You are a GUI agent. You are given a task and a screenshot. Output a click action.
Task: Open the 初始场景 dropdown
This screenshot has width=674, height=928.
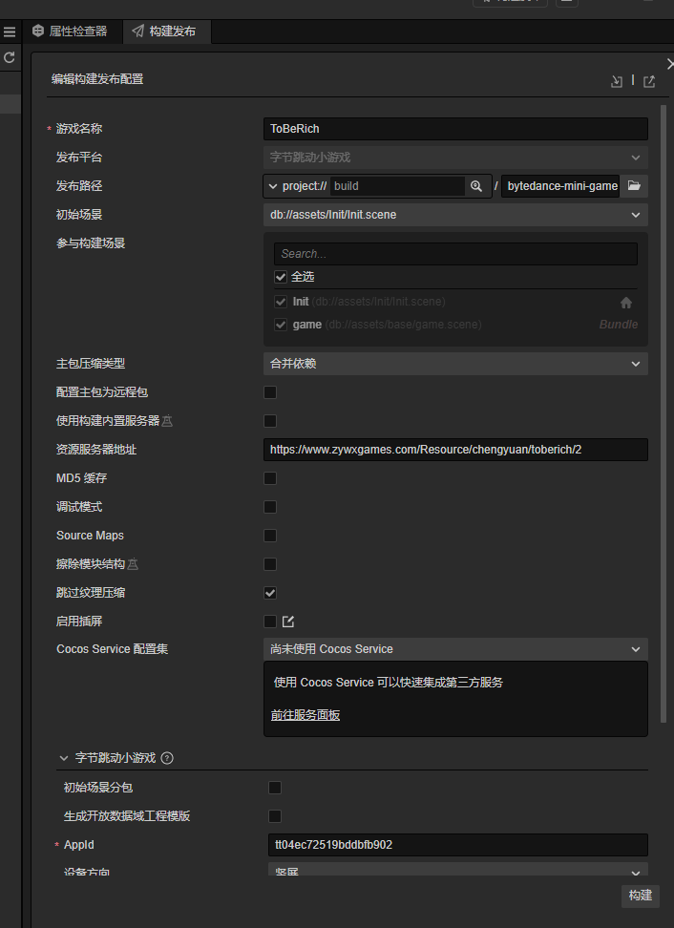coord(455,215)
